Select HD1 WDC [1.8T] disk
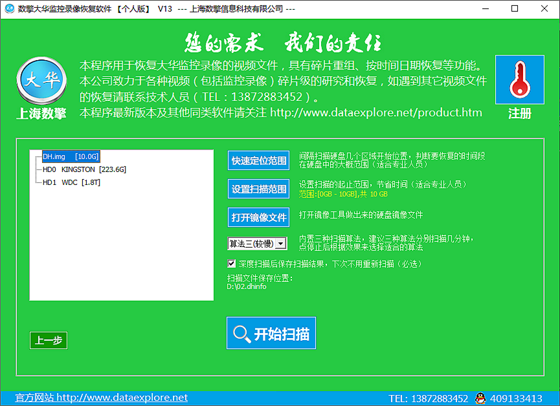This screenshot has height=406, width=560. point(71,182)
